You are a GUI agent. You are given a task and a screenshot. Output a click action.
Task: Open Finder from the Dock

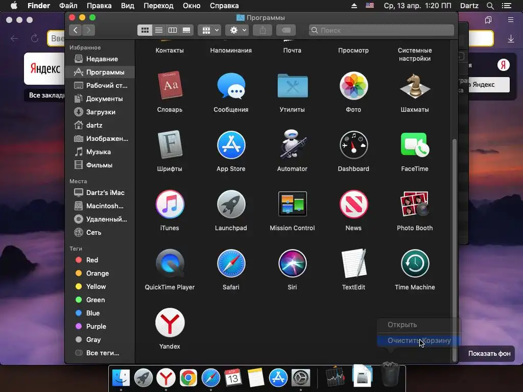121,378
